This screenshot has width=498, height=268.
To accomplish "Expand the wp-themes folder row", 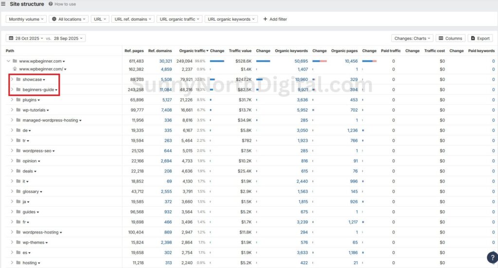I will (x=12, y=242).
